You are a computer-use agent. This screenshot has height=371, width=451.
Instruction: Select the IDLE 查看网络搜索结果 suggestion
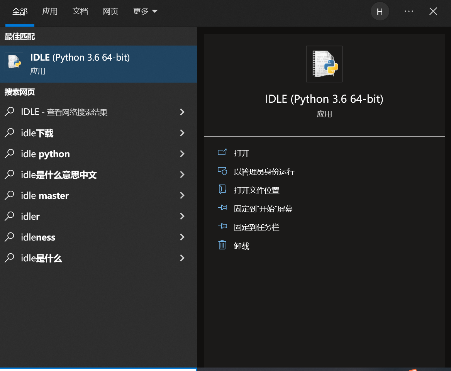click(x=98, y=112)
